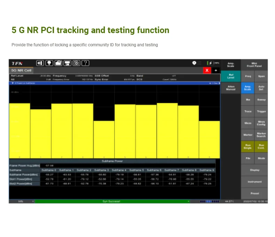Click the Windows logo icon in top toolbar
This screenshot has height=237, width=275.
40,63
